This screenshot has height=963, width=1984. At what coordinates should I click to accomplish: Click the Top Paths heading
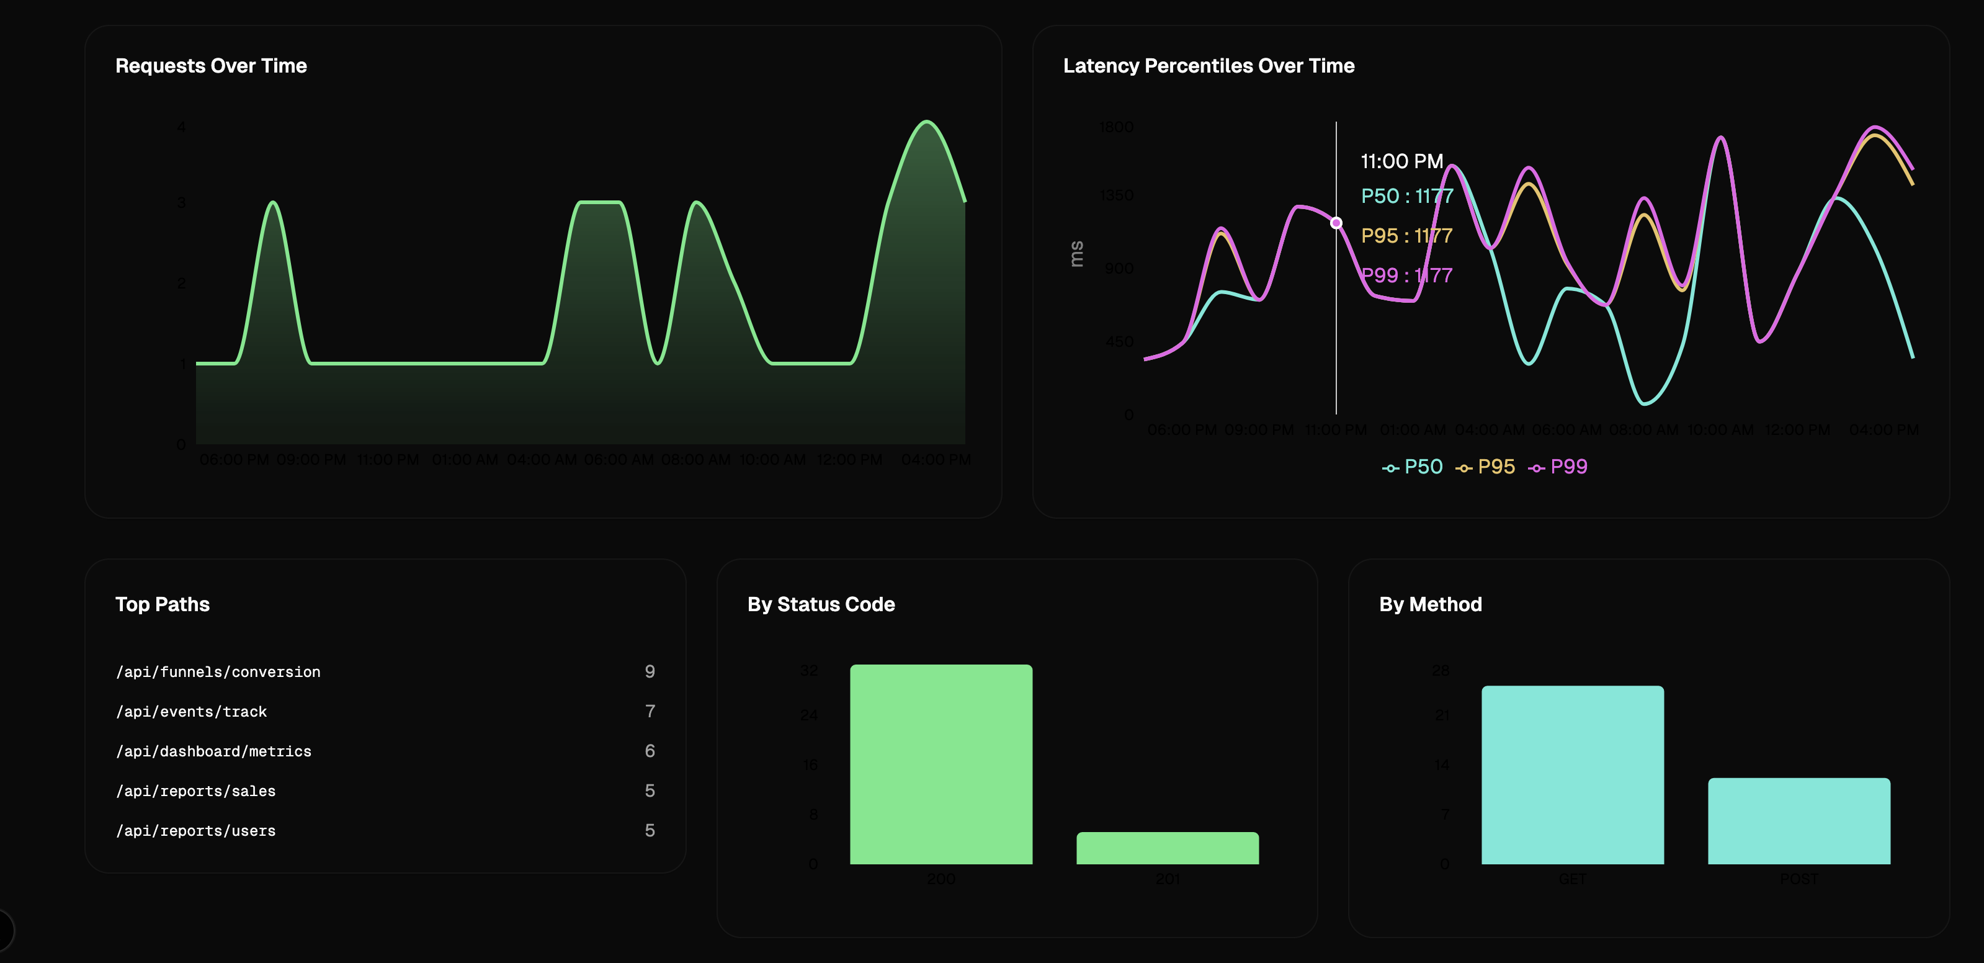click(x=163, y=604)
